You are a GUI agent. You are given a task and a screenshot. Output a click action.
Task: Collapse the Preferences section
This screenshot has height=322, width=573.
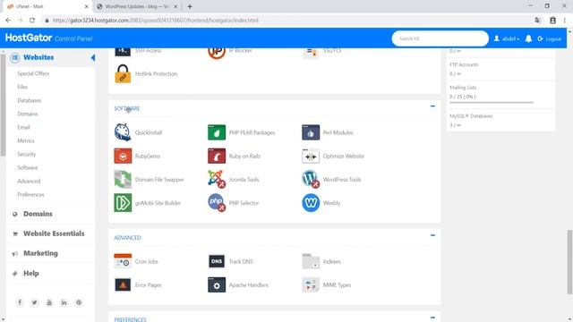click(432, 318)
